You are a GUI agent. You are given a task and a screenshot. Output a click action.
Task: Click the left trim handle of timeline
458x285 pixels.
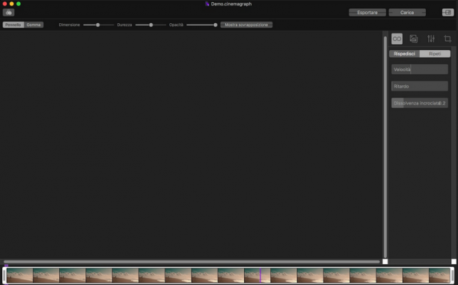point(4,275)
